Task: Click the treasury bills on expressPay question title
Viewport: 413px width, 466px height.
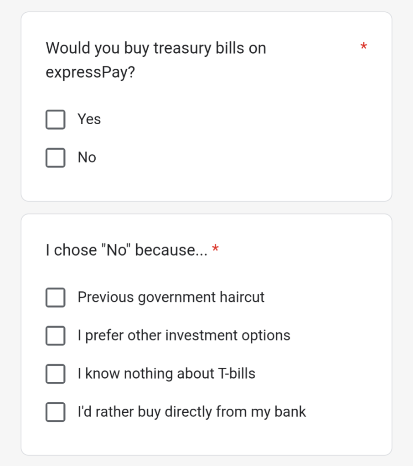Action: 156,48
